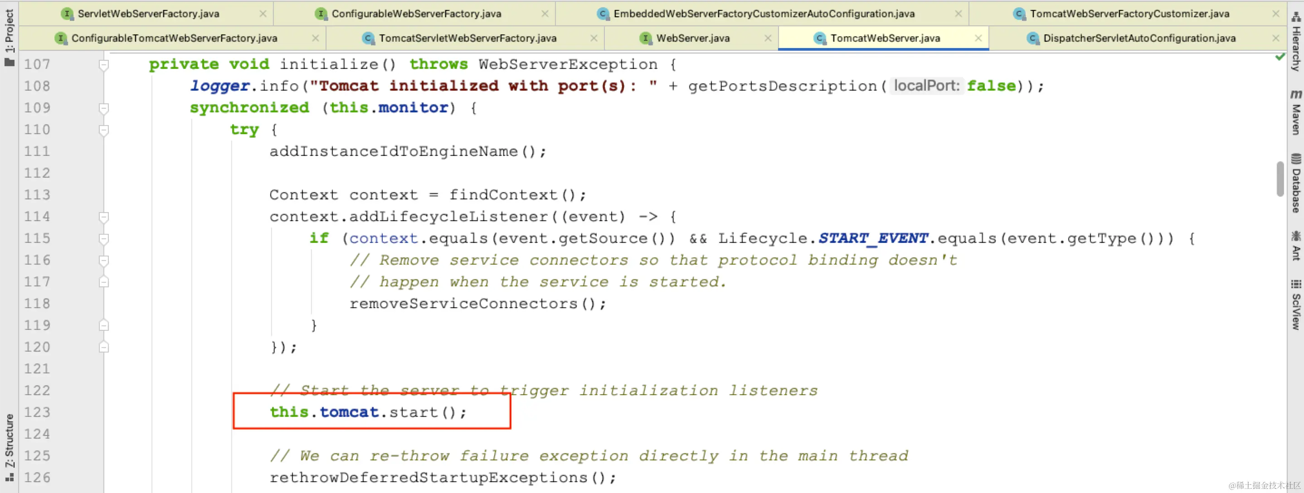This screenshot has width=1304, height=493.
Task: Close the TomcatWebServer.java tab
Action: (x=978, y=39)
